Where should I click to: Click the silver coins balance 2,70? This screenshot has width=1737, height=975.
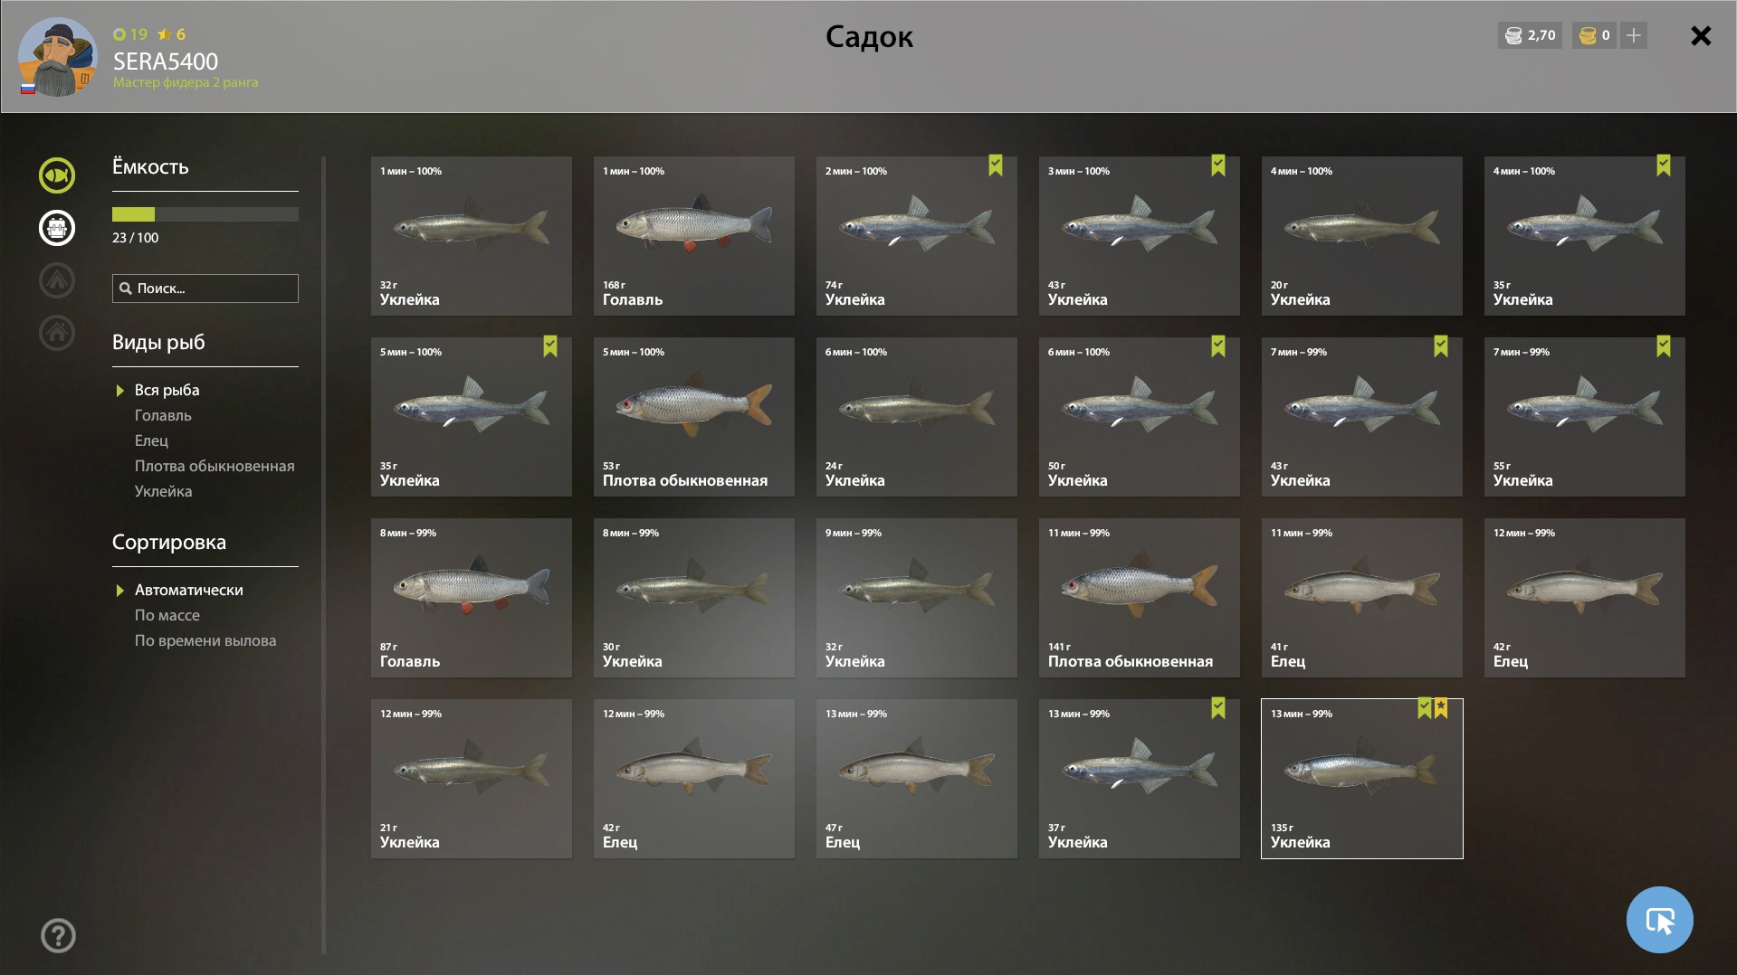coord(1530,35)
